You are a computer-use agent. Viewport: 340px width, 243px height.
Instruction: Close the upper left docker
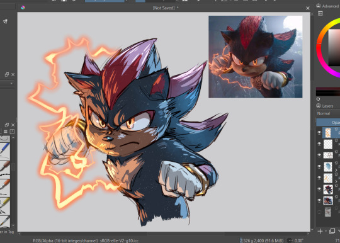pos(13,74)
